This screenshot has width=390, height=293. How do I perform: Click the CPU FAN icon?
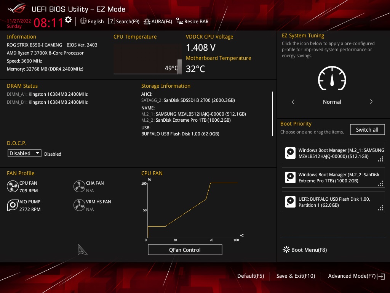click(13, 186)
